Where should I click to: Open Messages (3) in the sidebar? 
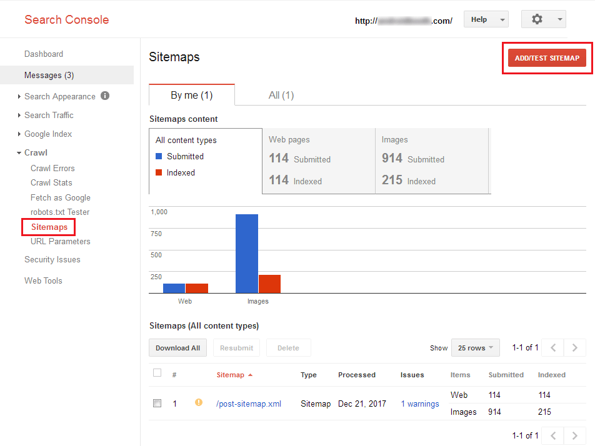67,75
